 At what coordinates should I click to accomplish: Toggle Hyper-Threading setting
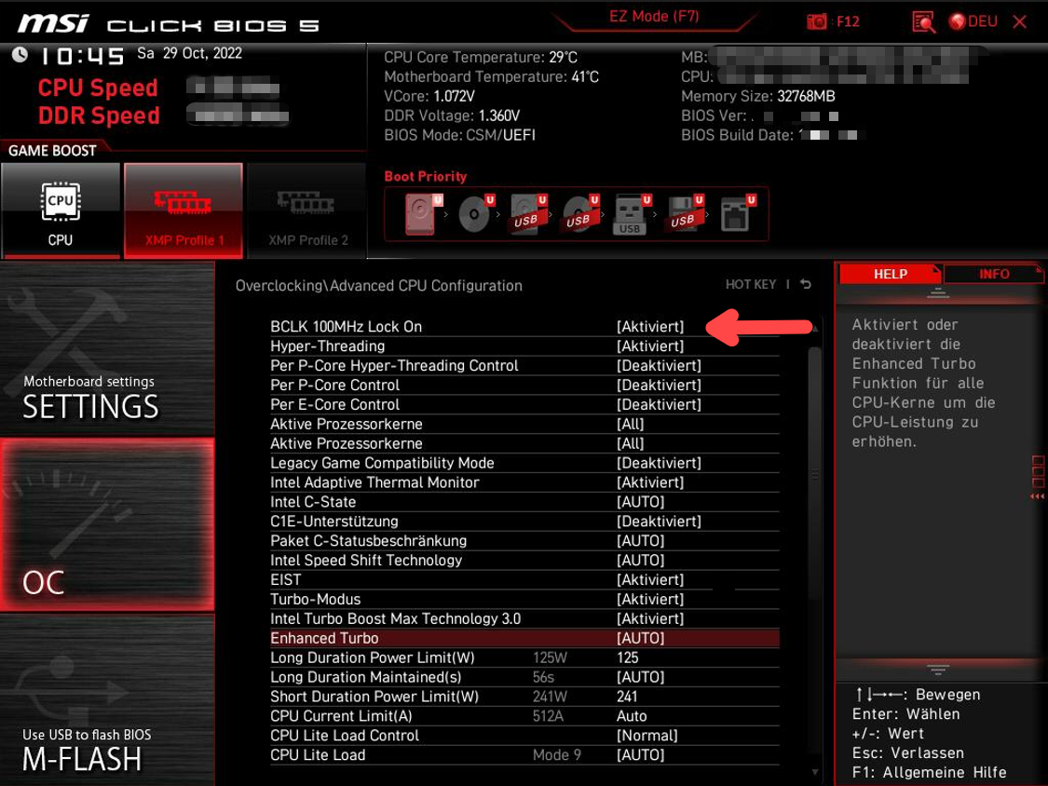[524, 346]
